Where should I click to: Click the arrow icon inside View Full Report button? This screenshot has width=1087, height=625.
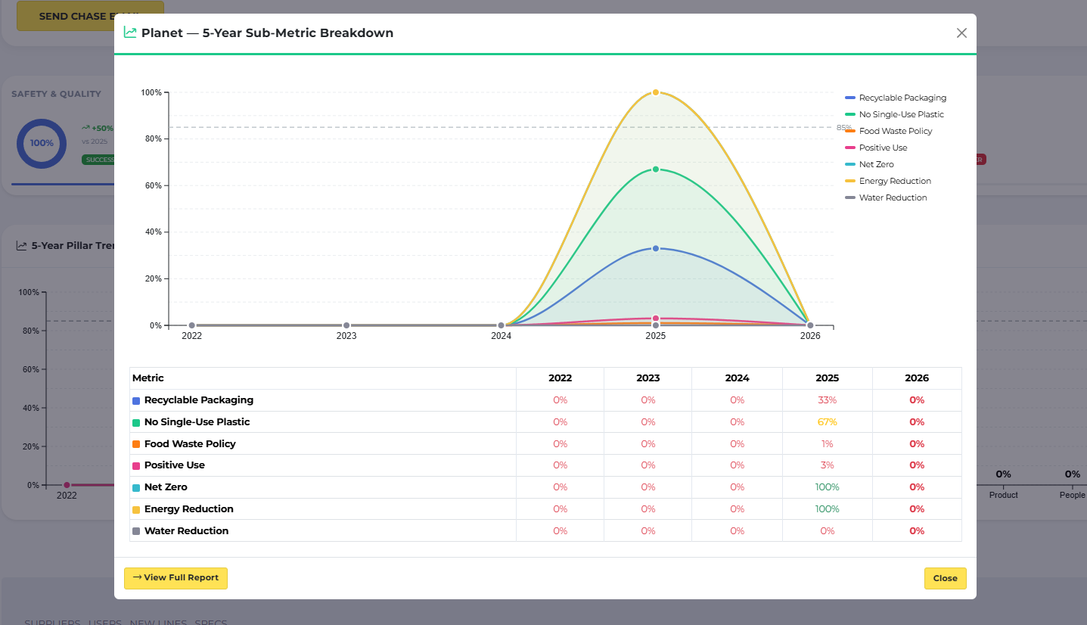coord(137,578)
